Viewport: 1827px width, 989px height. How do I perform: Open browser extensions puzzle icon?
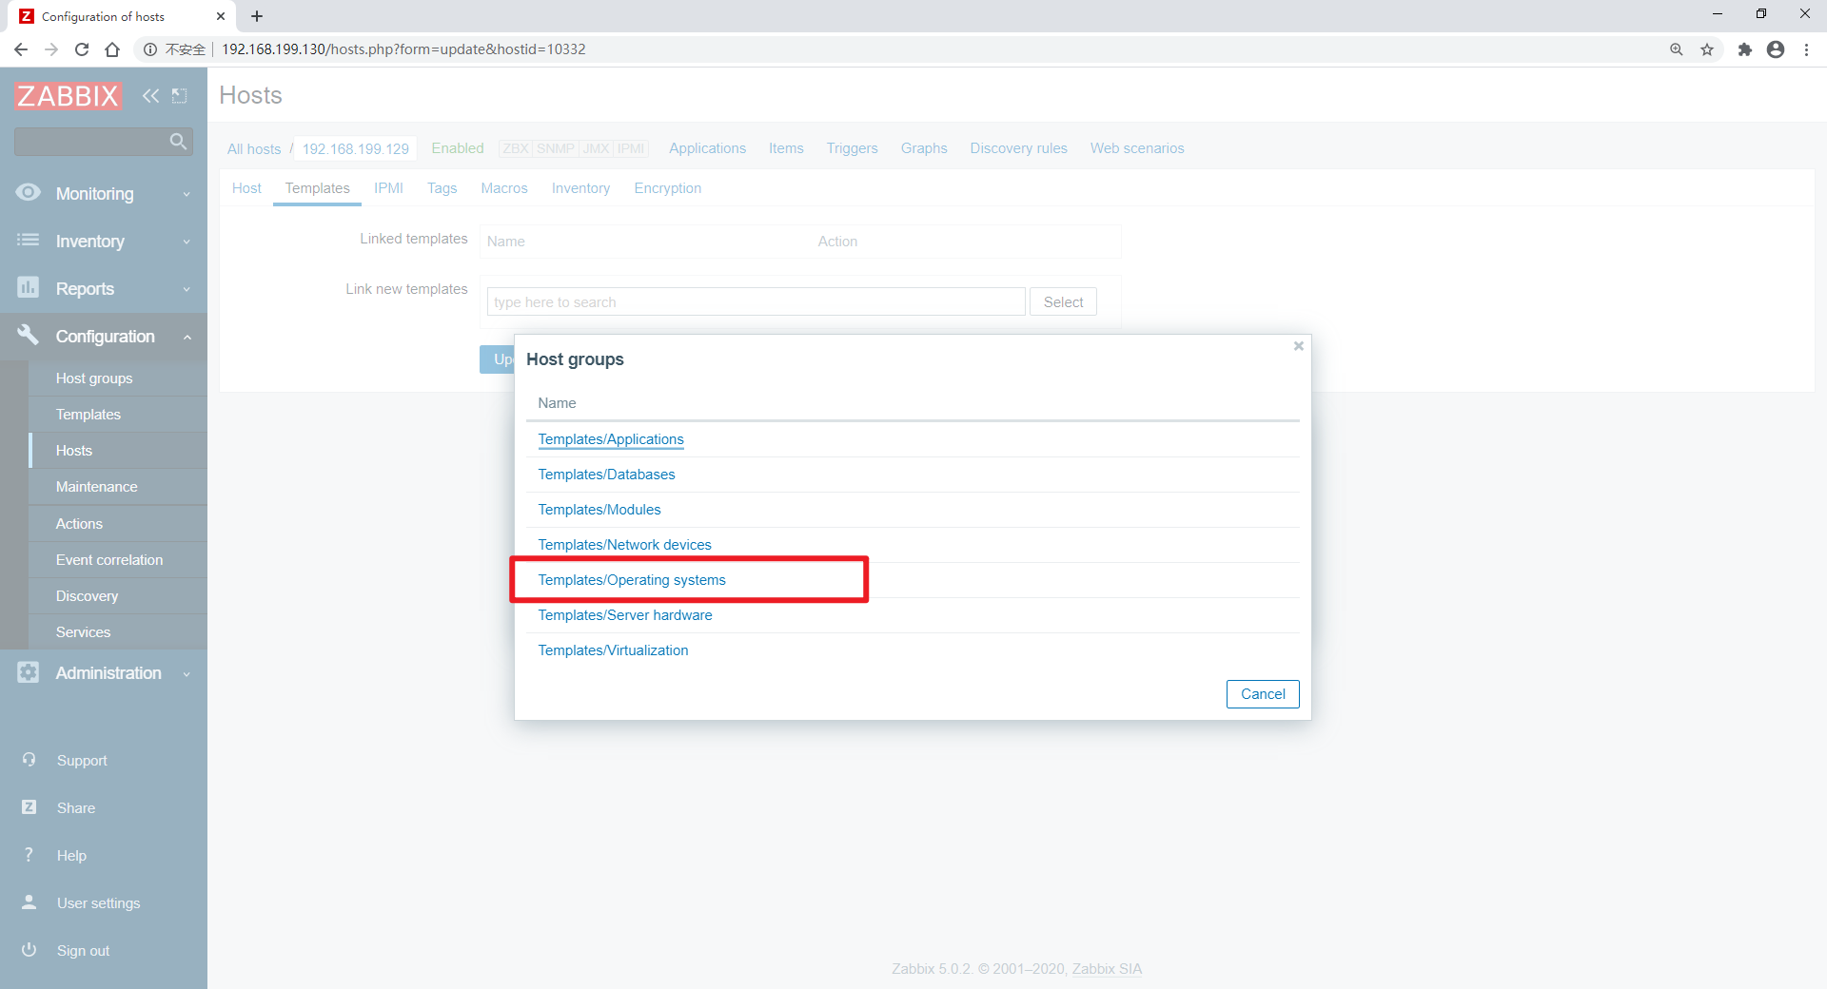tap(1744, 49)
